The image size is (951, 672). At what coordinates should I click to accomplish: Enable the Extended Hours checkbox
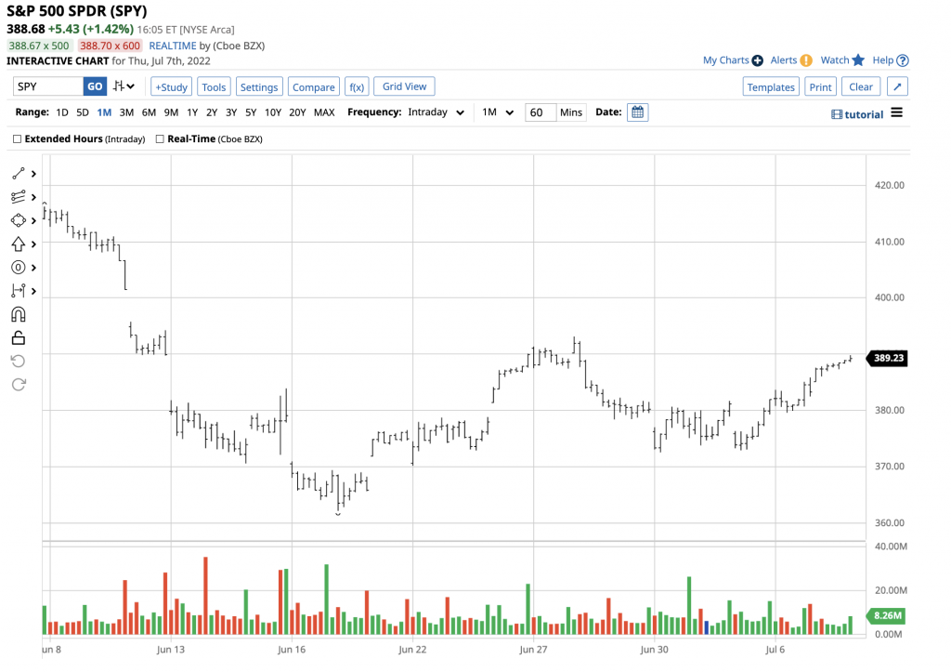pos(17,139)
